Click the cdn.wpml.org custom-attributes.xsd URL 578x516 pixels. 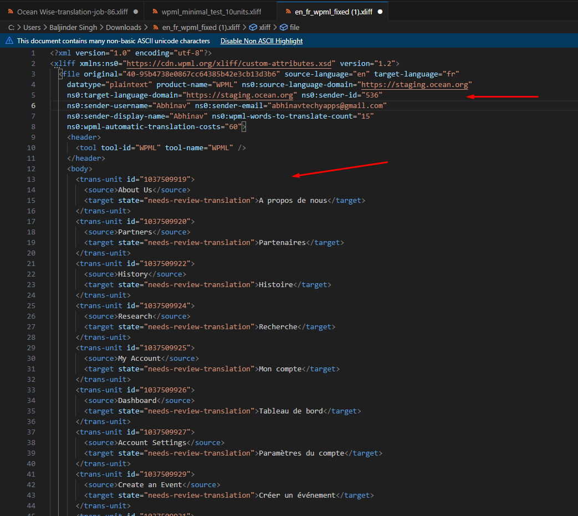pyautogui.click(x=229, y=64)
